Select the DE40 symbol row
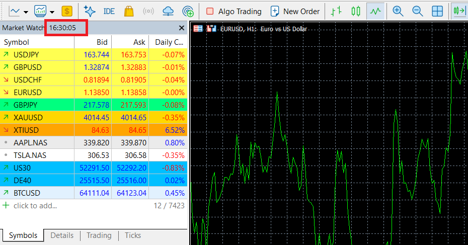This screenshot has width=468, height=245. (94, 180)
